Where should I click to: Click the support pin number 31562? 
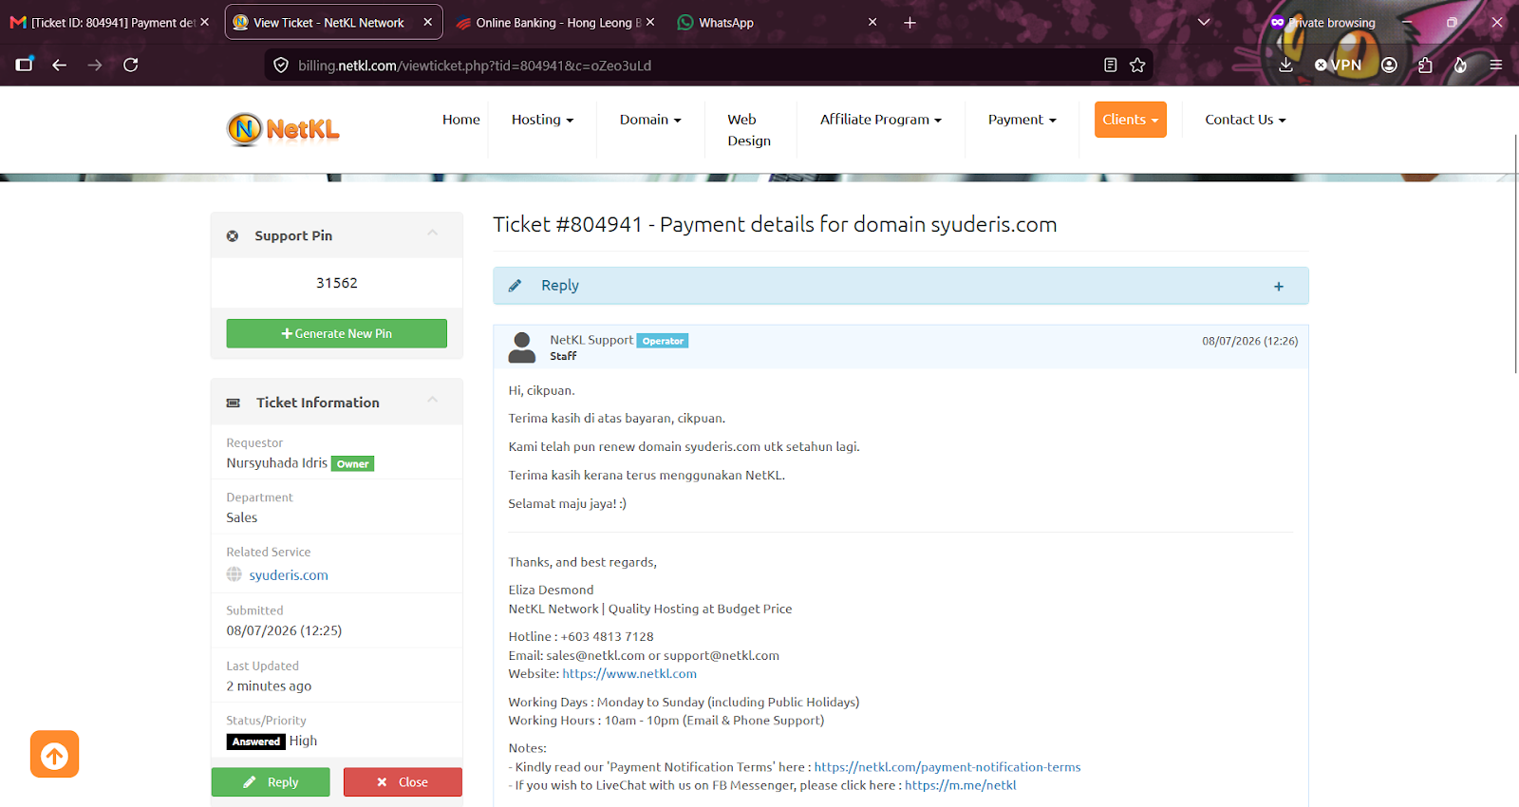point(337,283)
